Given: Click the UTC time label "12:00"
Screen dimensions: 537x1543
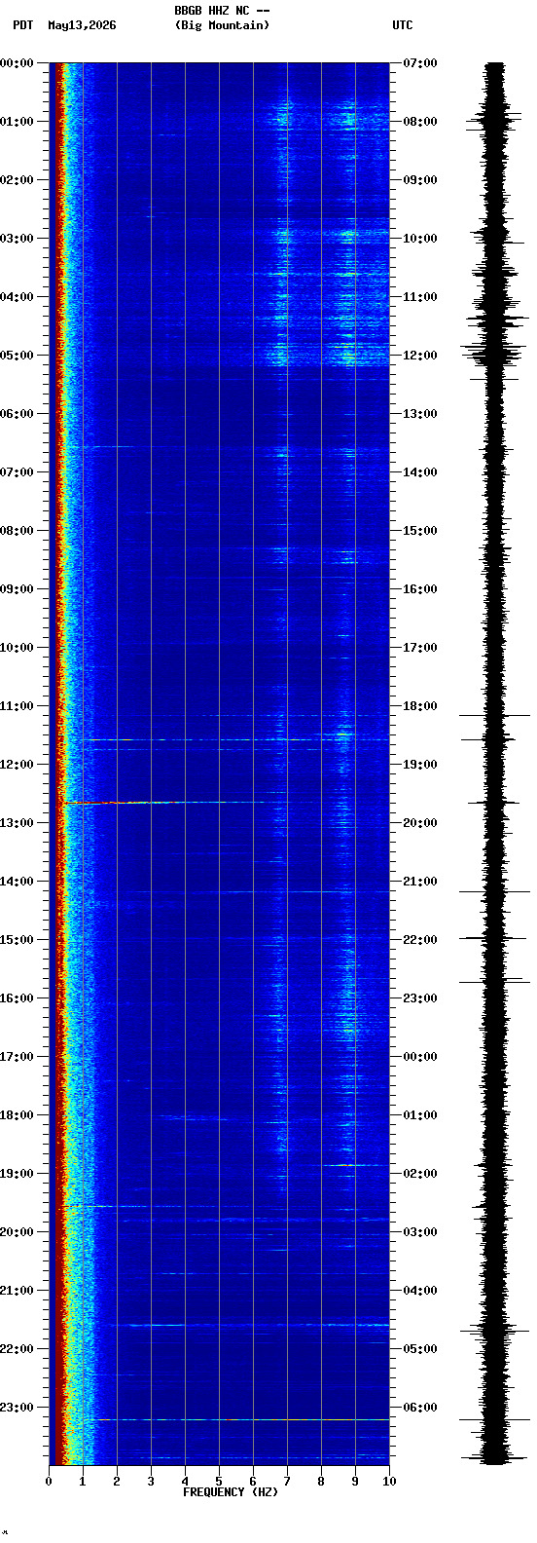Looking at the screenshot, I should [420, 356].
